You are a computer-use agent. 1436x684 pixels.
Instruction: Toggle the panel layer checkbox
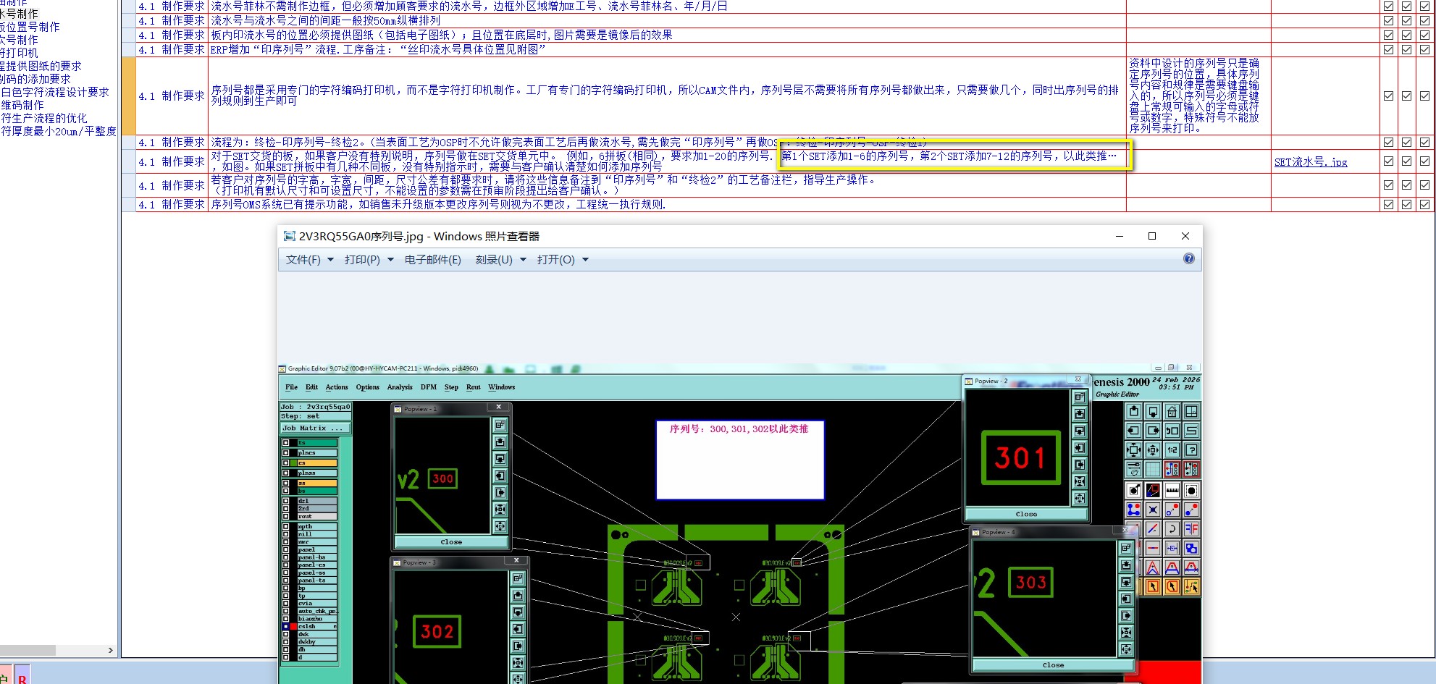coord(285,549)
